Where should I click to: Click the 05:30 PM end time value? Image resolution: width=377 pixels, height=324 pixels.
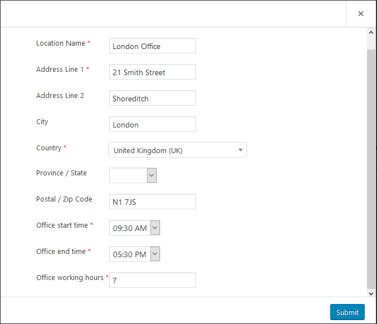coord(130,254)
